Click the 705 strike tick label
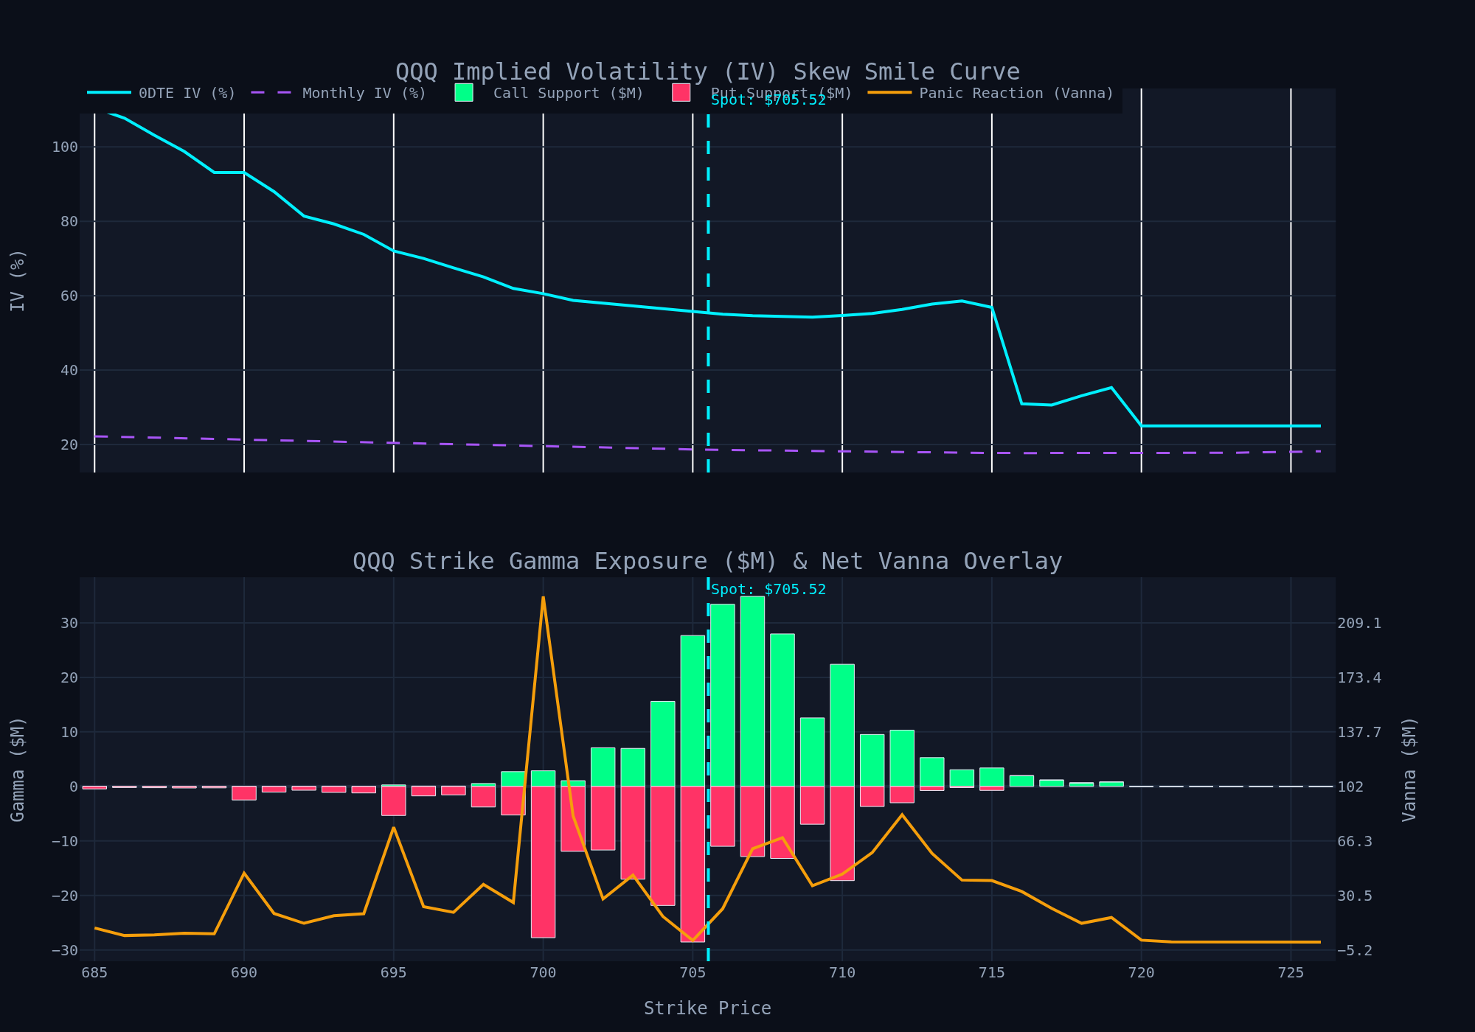The width and height of the screenshot is (1475, 1032). tap(693, 973)
